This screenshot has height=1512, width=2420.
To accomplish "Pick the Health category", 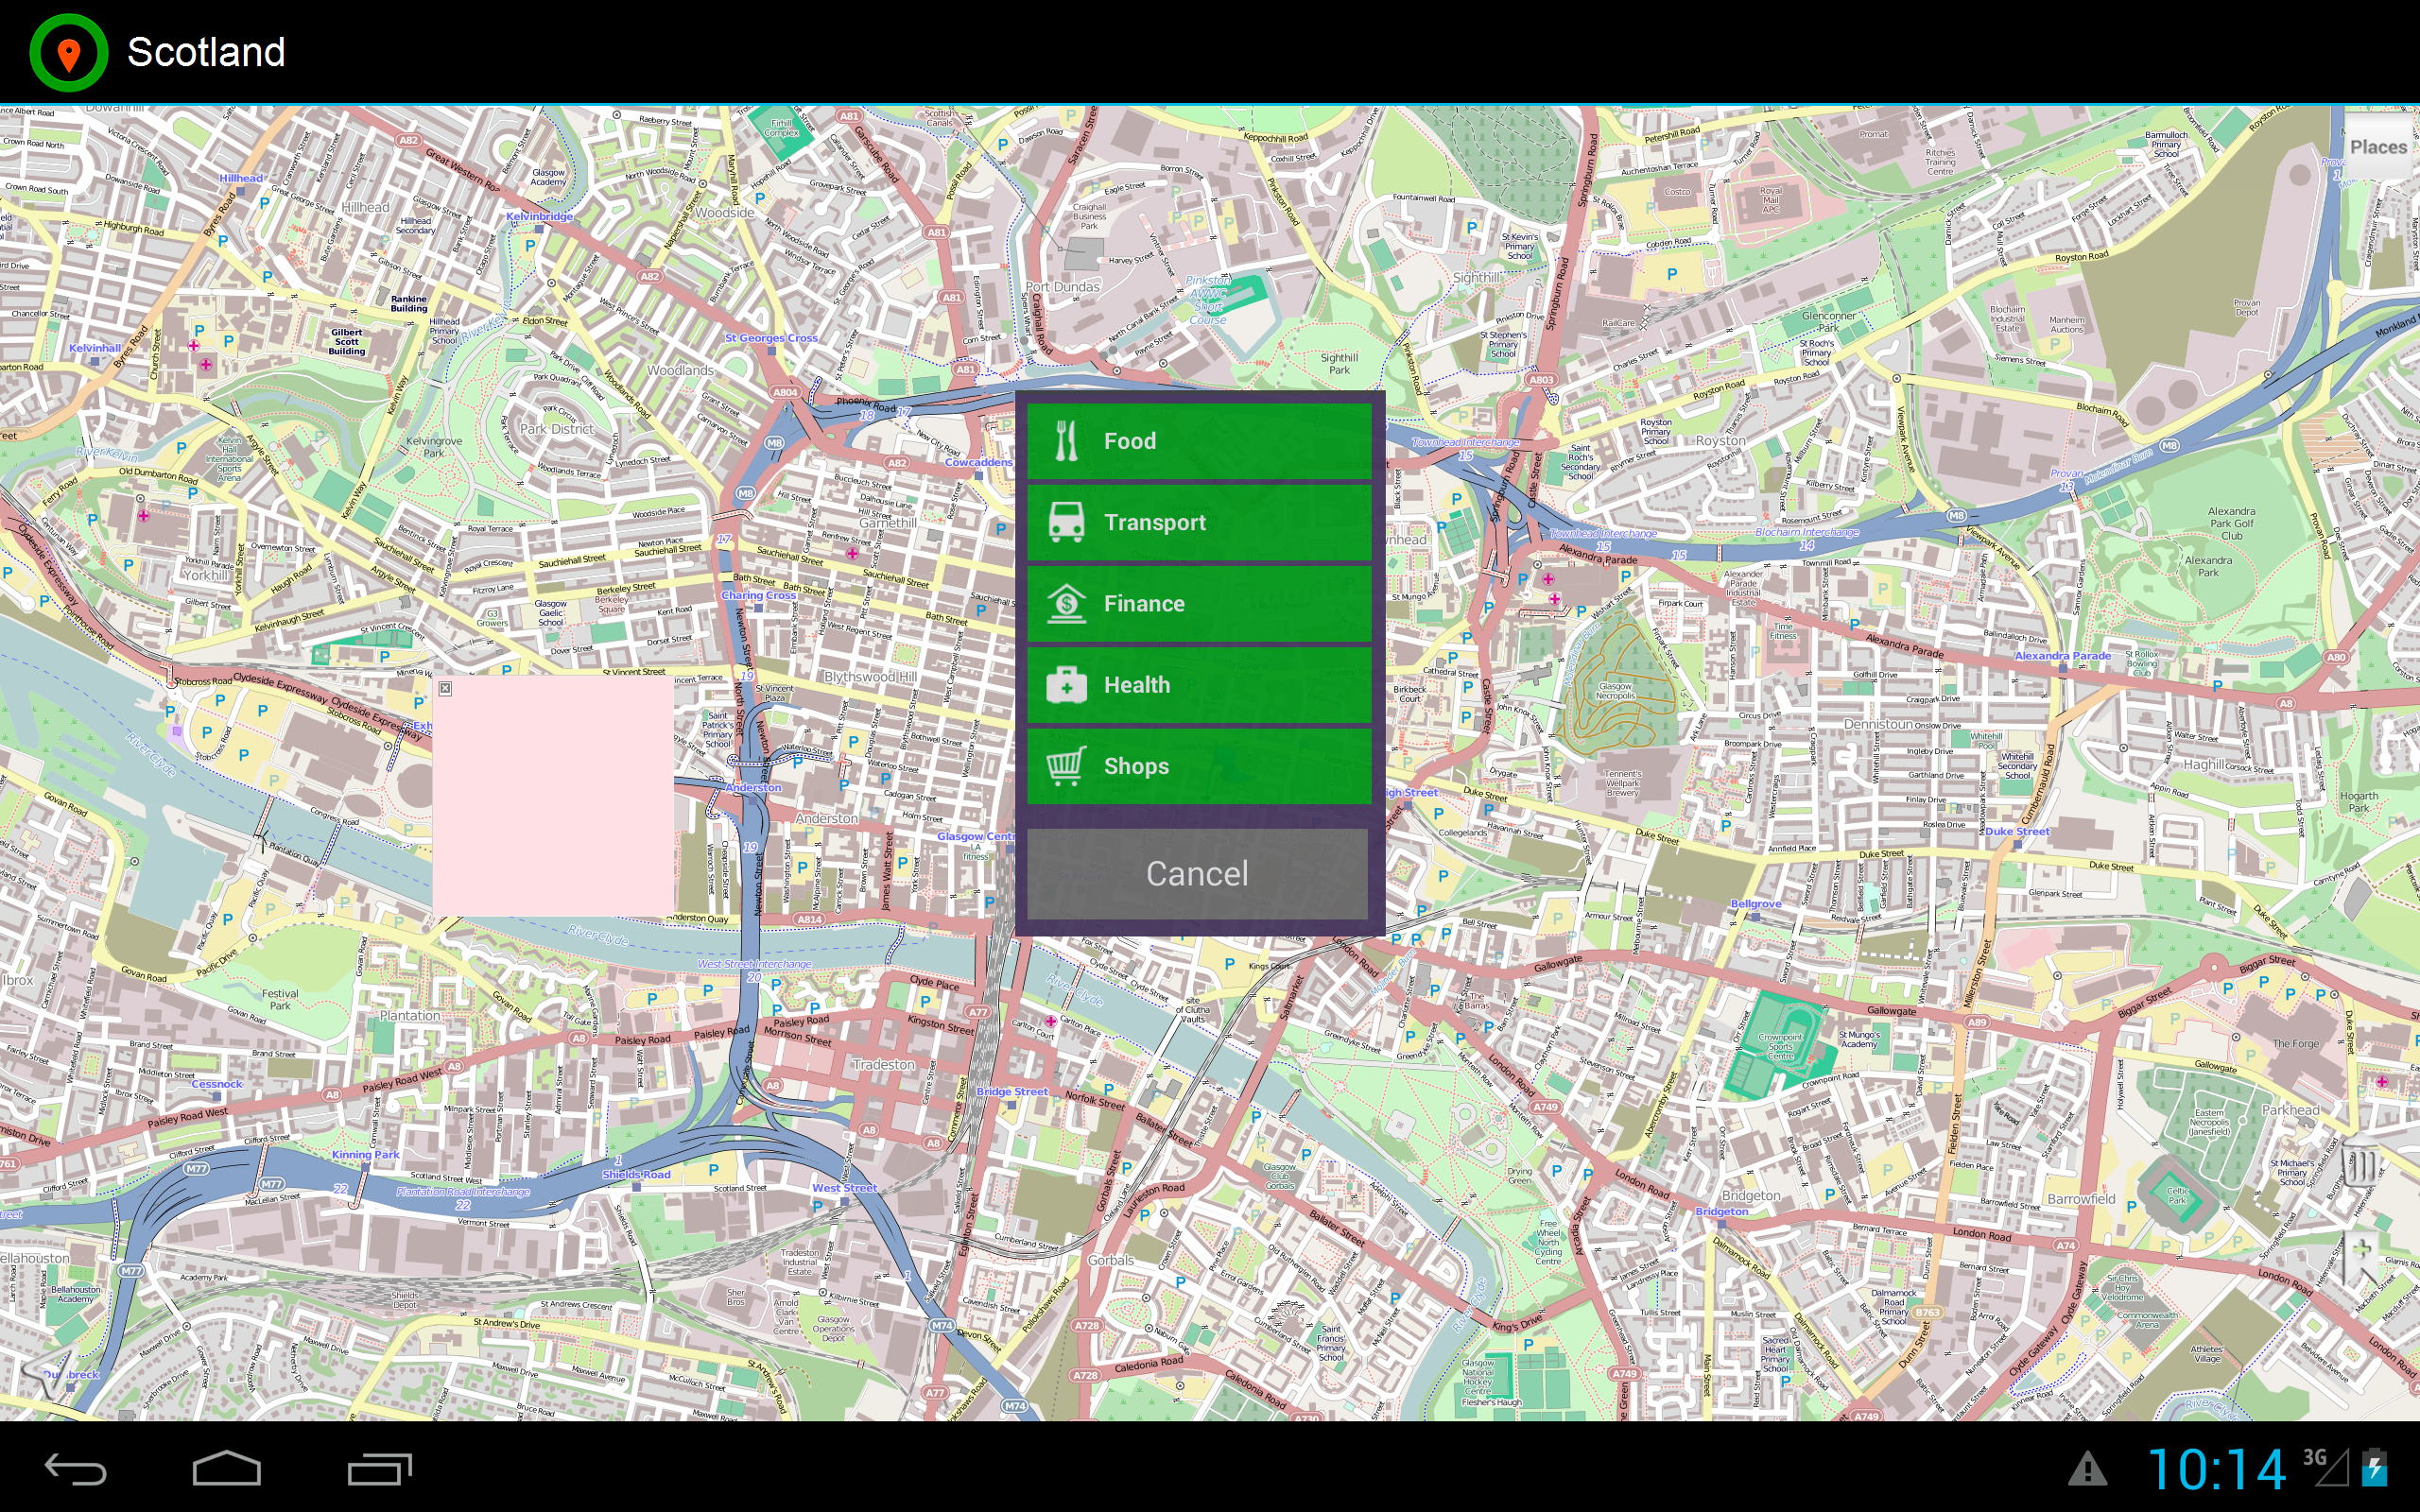I will click(x=1198, y=685).
